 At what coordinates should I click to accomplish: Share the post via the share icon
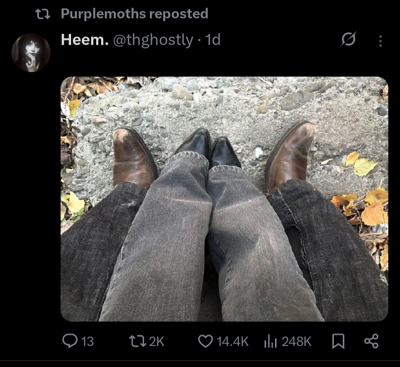[x=372, y=341]
